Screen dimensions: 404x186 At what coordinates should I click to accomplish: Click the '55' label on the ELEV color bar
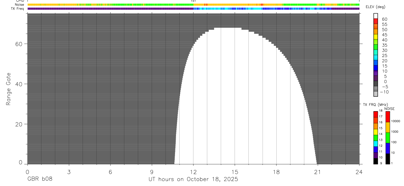click(x=385, y=25)
